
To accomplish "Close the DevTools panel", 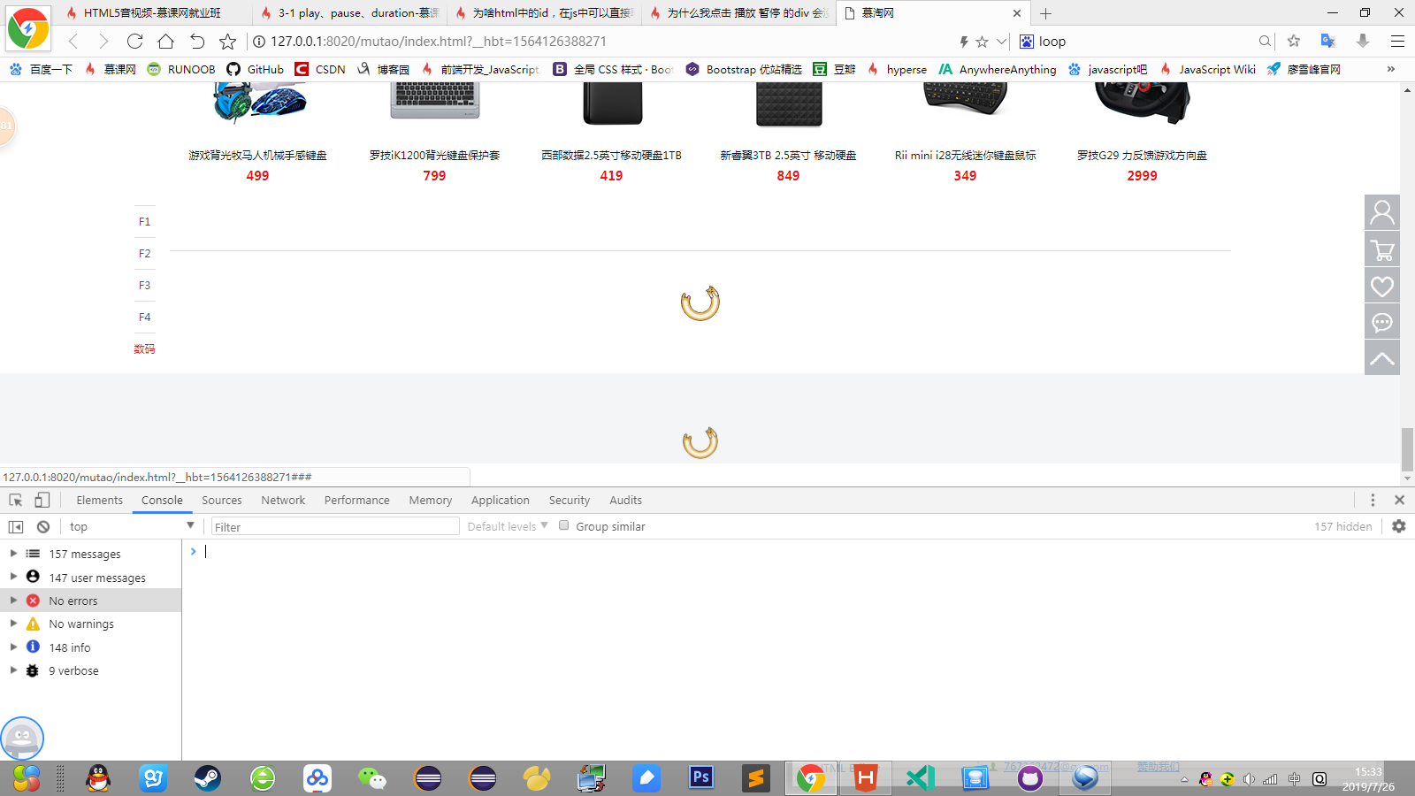I will click(x=1399, y=500).
